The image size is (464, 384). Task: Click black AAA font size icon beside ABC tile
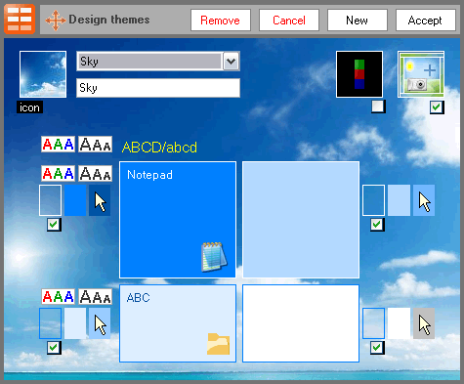95,297
